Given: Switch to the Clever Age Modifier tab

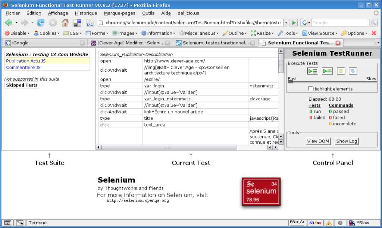Looking at the screenshot, I should 130,43.
